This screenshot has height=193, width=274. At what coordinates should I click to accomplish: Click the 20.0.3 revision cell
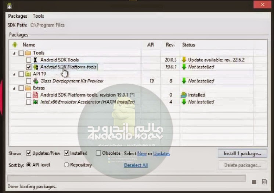tap(170, 60)
